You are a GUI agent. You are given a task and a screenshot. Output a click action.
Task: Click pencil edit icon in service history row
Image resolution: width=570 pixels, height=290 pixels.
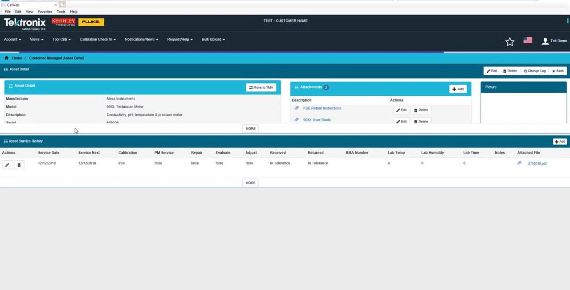coord(7,165)
